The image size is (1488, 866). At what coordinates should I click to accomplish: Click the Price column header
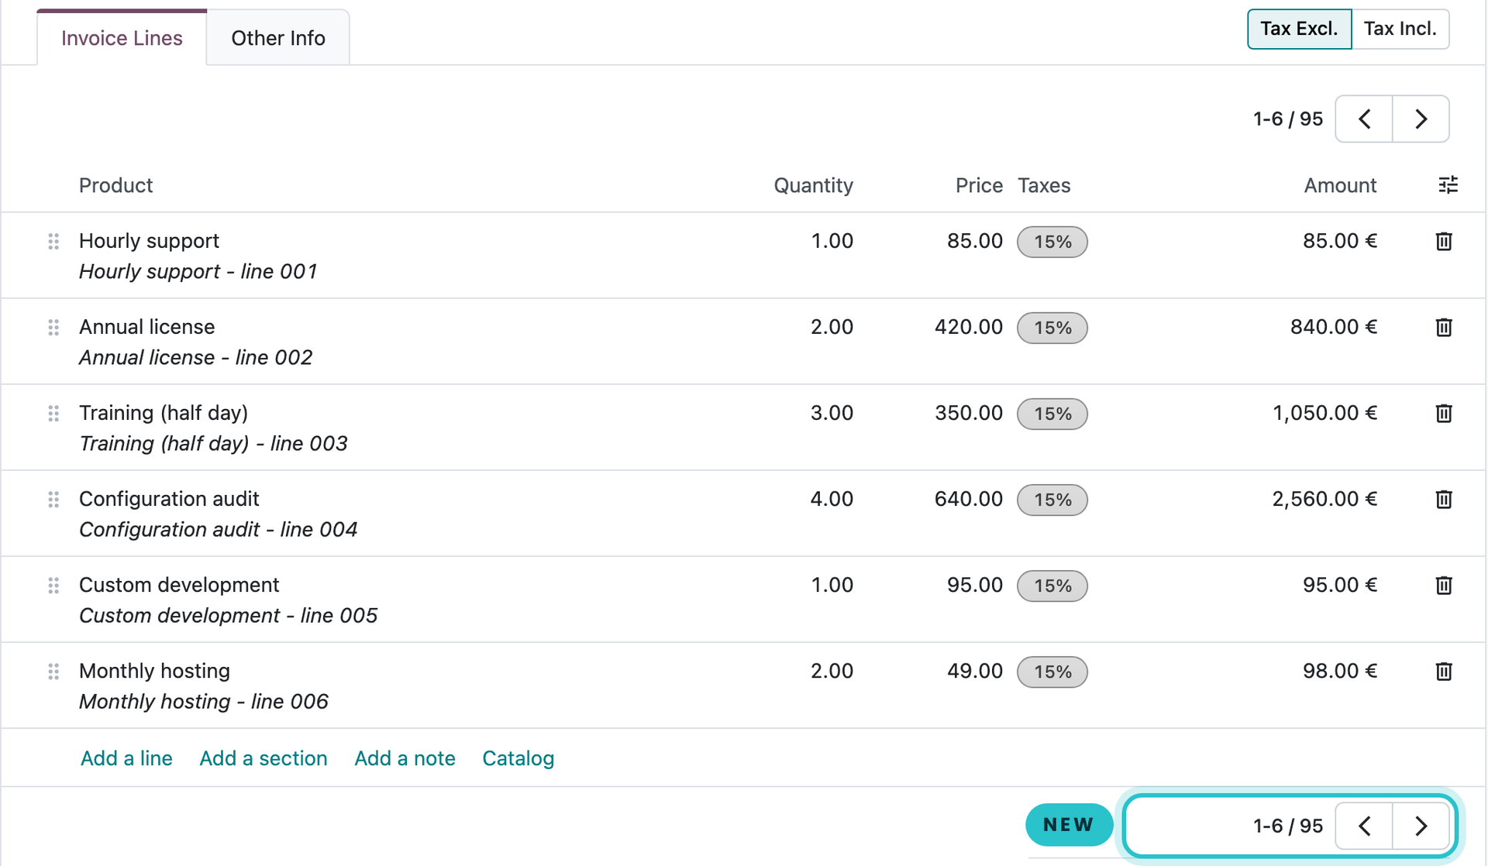pos(979,185)
